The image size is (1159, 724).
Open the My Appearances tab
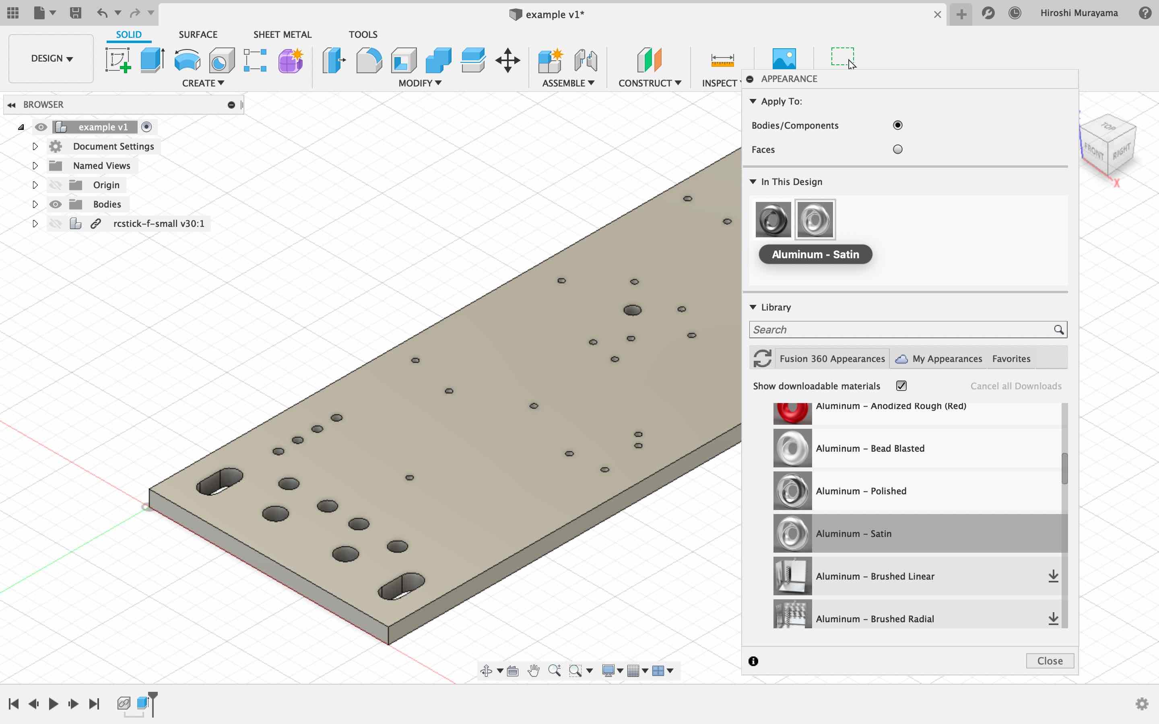click(947, 359)
